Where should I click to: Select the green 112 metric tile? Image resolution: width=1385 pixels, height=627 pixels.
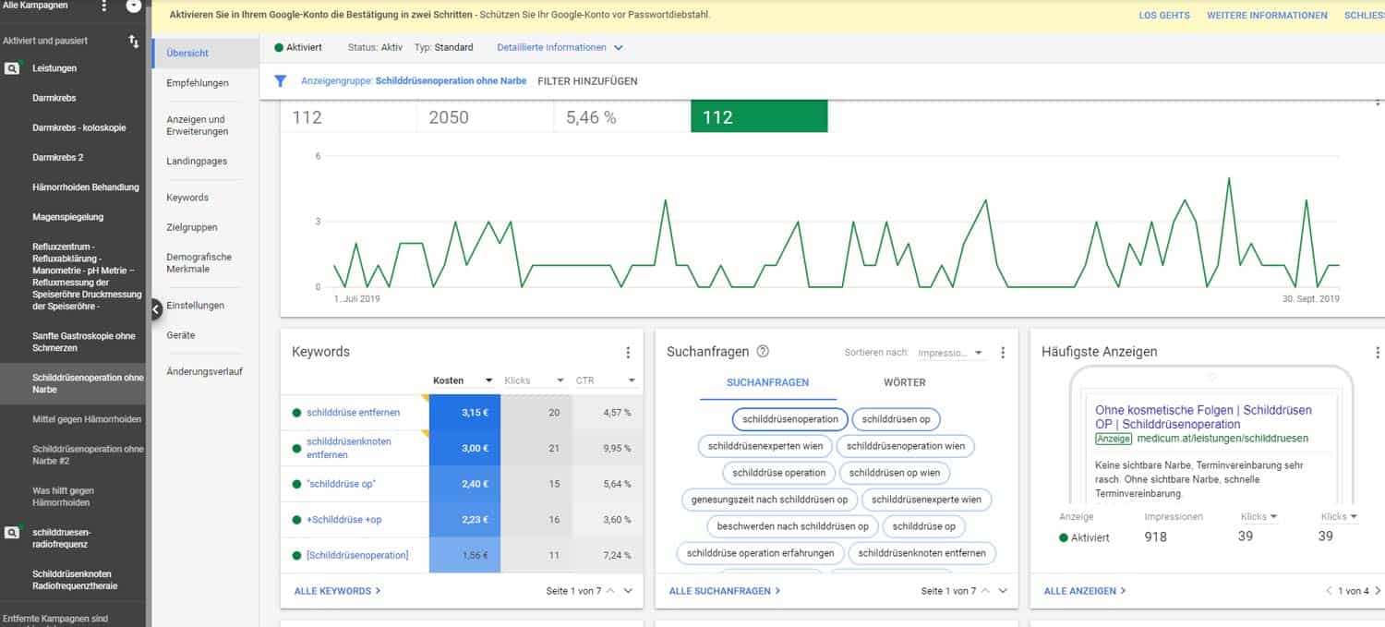[758, 117]
